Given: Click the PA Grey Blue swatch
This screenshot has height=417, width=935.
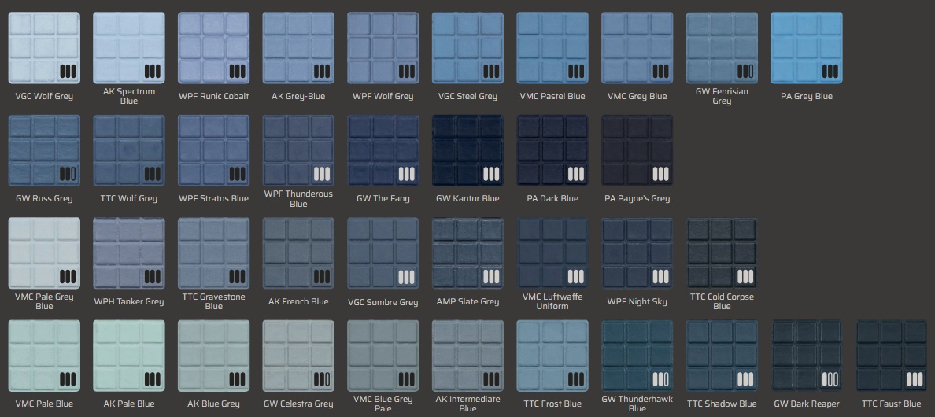Looking at the screenshot, I should 806,48.
